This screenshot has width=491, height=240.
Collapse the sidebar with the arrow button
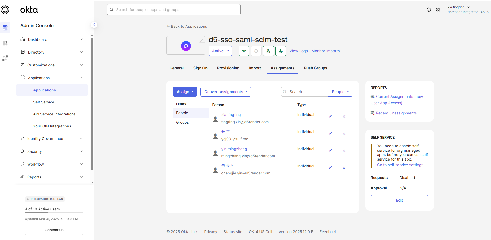[94, 25]
